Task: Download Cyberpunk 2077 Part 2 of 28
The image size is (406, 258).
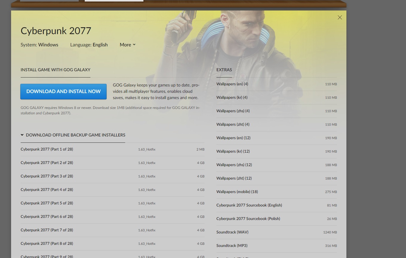Action: [x=113, y=163]
